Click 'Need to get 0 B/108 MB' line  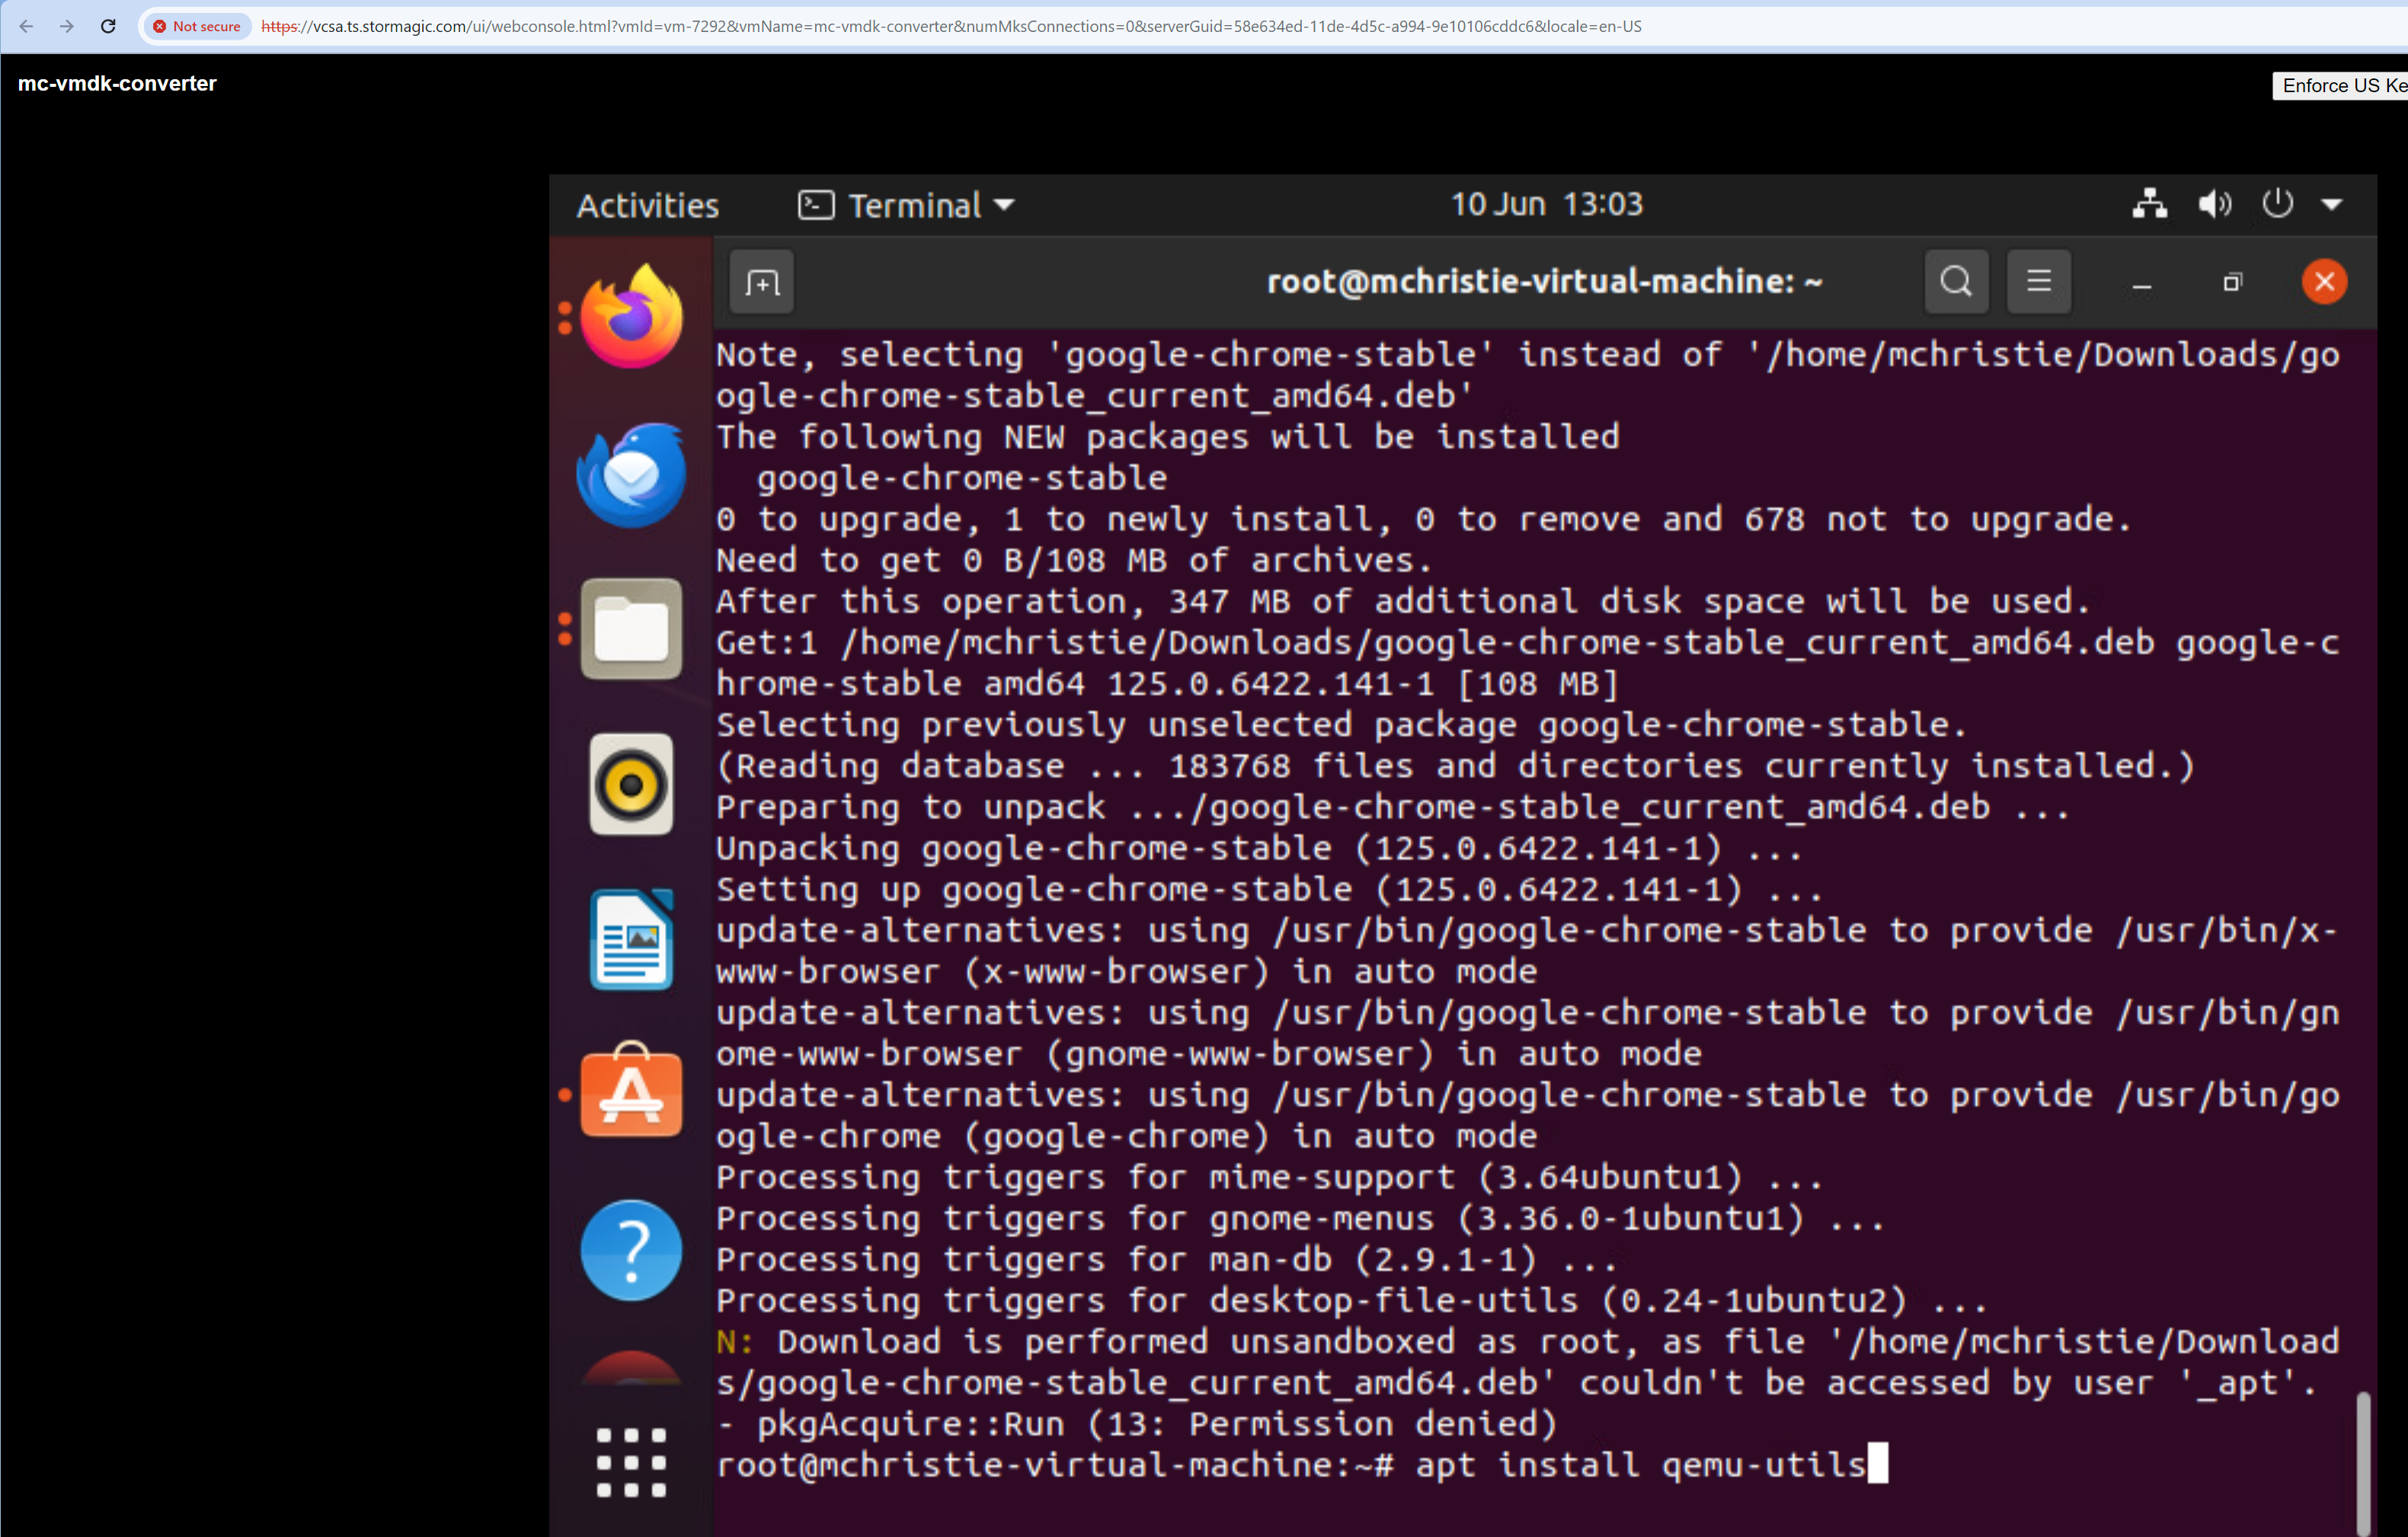click(1074, 560)
